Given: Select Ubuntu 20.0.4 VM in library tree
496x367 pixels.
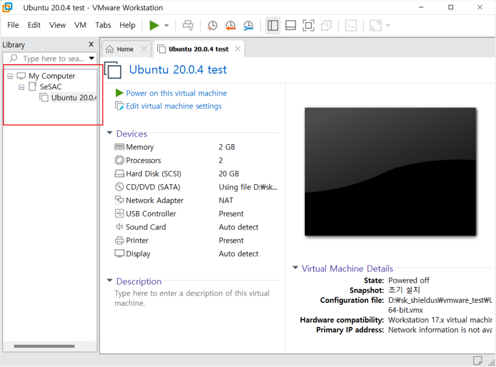Looking at the screenshot, I should pyautogui.click(x=73, y=98).
